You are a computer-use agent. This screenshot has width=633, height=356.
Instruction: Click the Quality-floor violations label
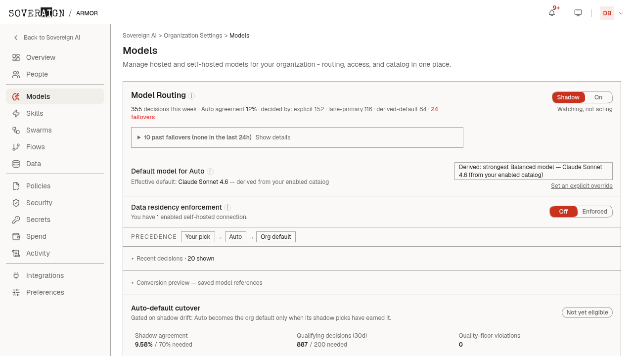tap(490, 336)
